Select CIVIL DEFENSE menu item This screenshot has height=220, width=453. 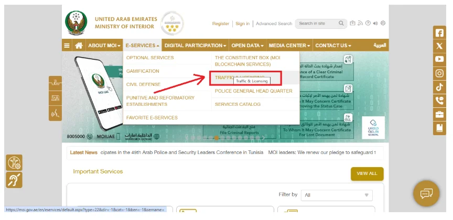143,84
